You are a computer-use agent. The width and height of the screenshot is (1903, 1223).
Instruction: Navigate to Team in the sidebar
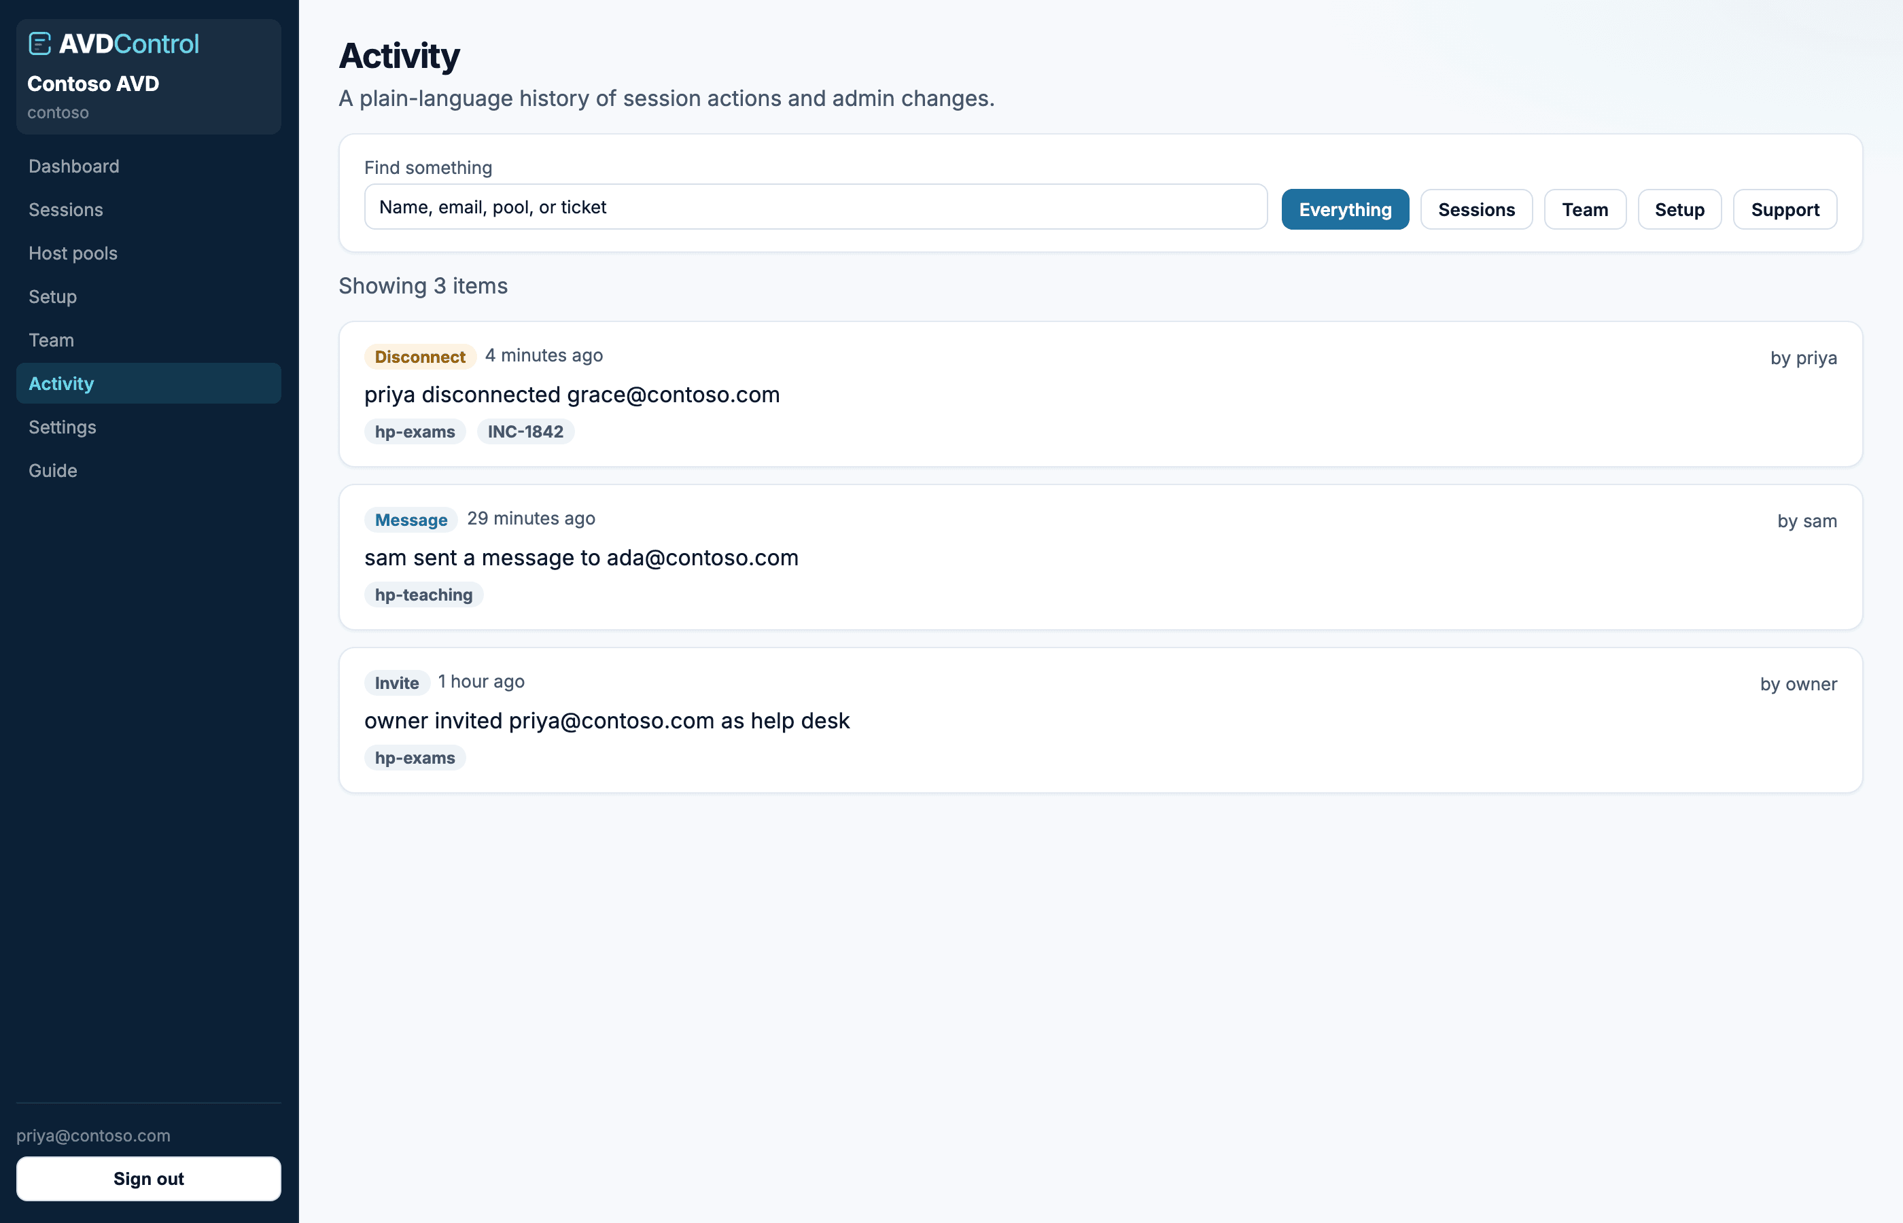point(149,340)
